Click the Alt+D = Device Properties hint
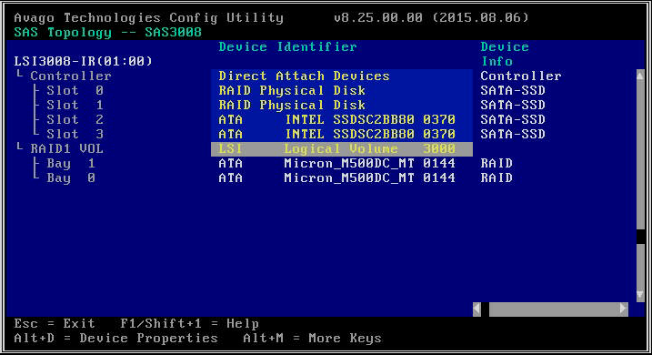Screen dimensions: 652x355 click(x=116, y=339)
